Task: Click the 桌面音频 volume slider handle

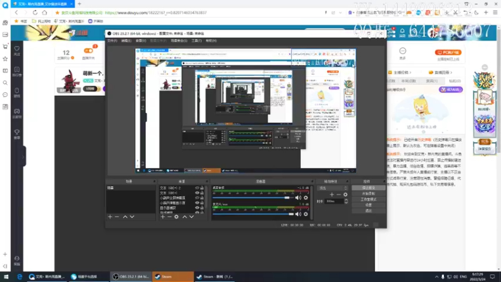Action: pyautogui.click(x=287, y=197)
